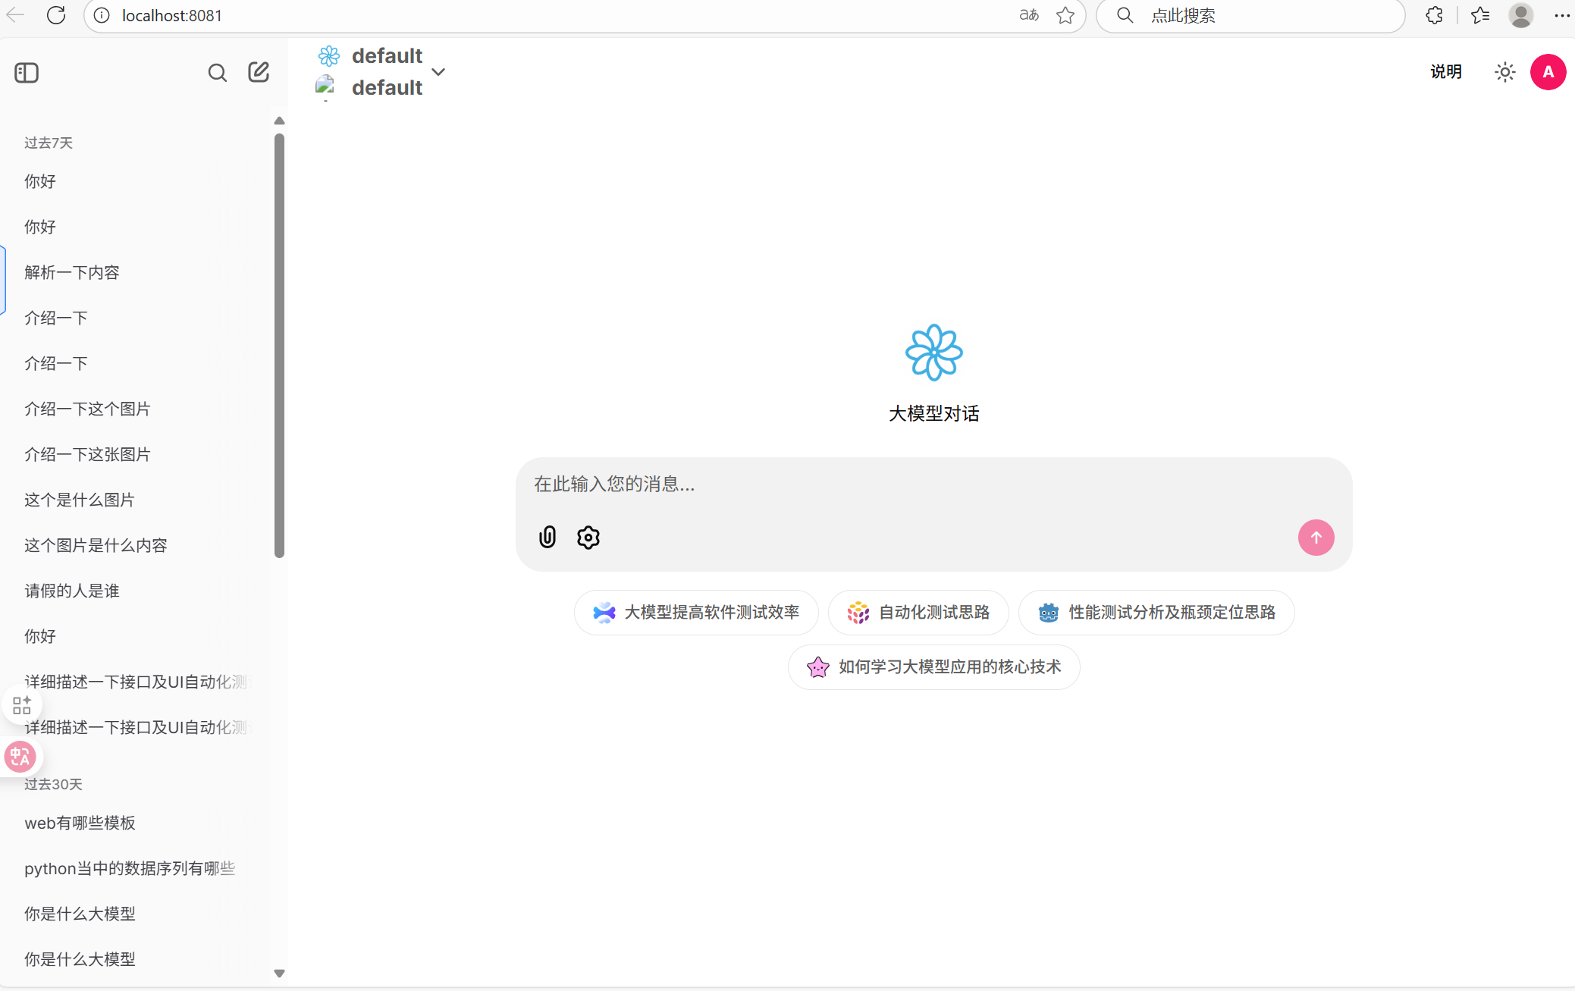
Task: Click the message input field
Action: [x=910, y=485]
